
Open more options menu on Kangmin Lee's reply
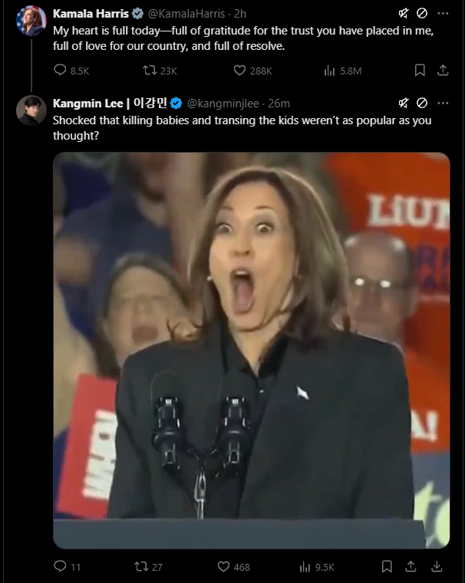coord(443,103)
